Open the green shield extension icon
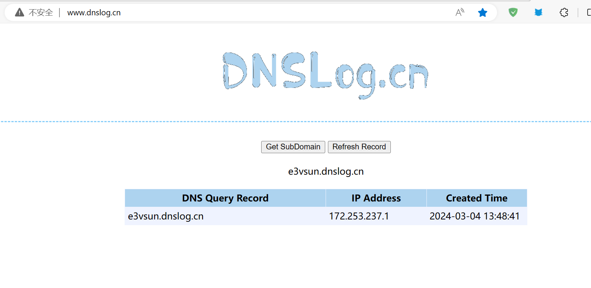Image resolution: width=591 pixels, height=288 pixels. (x=513, y=13)
